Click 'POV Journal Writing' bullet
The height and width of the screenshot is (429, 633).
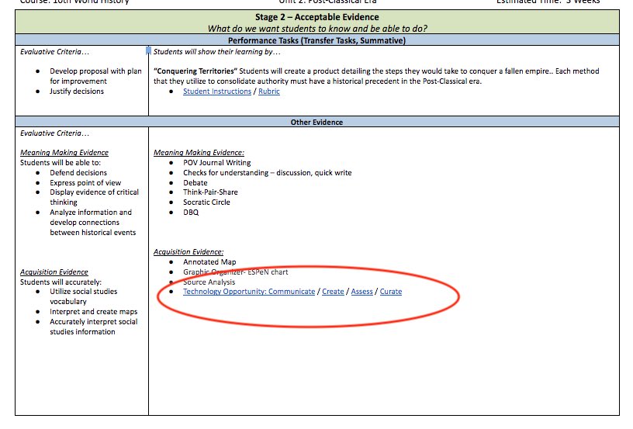tap(216, 162)
